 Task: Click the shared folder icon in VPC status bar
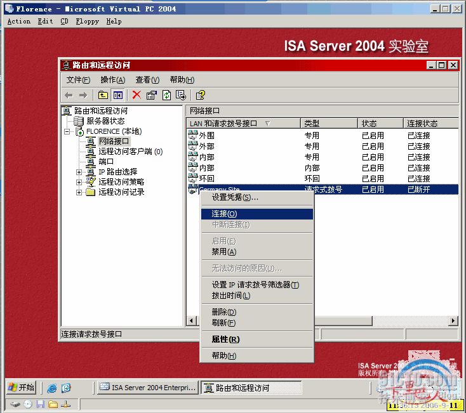(x=53, y=404)
